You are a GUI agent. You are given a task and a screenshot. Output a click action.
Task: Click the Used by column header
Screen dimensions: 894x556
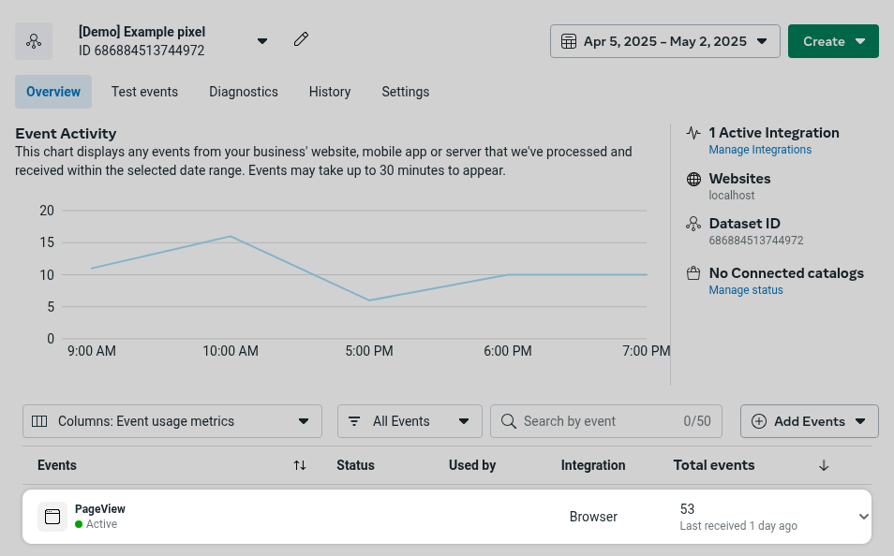472,465
